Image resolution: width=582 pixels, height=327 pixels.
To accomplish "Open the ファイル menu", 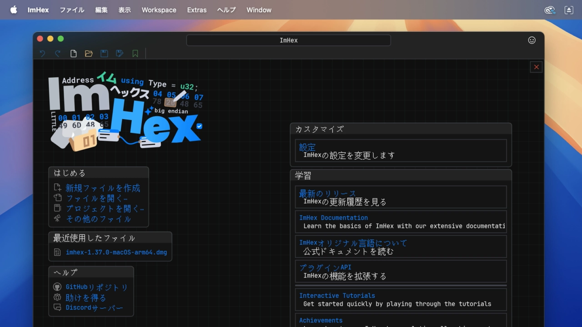I will click(x=72, y=10).
